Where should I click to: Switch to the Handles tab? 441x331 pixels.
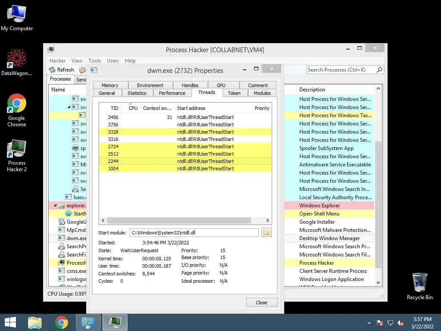190,85
